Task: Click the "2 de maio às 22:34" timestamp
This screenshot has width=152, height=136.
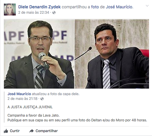Action: pyautogui.click(x=34, y=13)
